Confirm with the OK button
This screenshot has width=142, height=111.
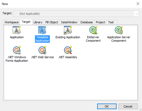[x=107, y=106]
